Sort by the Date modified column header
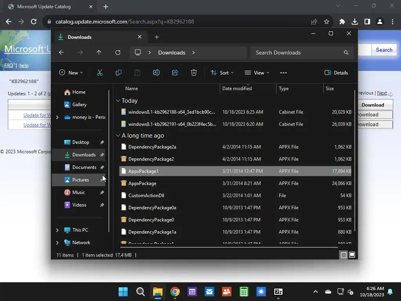The width and height of the screenshot is (401, 301). point(237,89)
